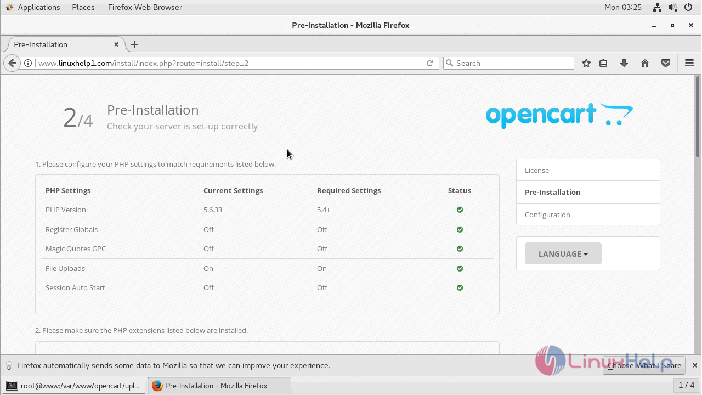Expand the LANGUAGE dropdown
Viewport: 702px width, 395px height.
(563, 253)
